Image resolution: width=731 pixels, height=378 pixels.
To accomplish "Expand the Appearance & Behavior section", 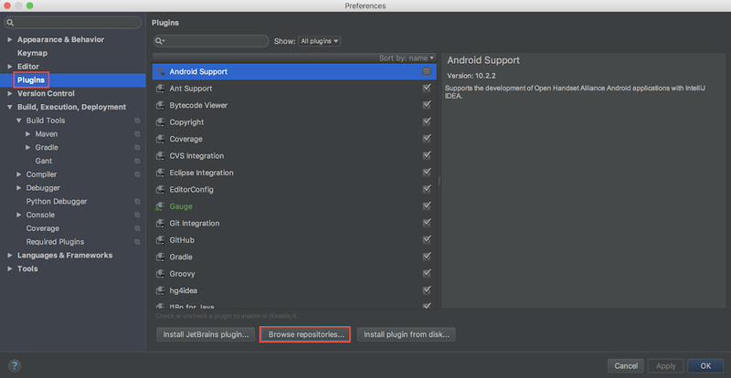I will point(10,40).
